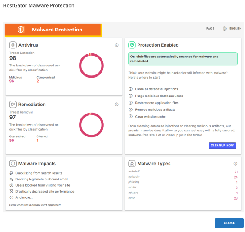
Task: Click the webshell count 71
Action: pyautogui.click(x=236, y=171)
